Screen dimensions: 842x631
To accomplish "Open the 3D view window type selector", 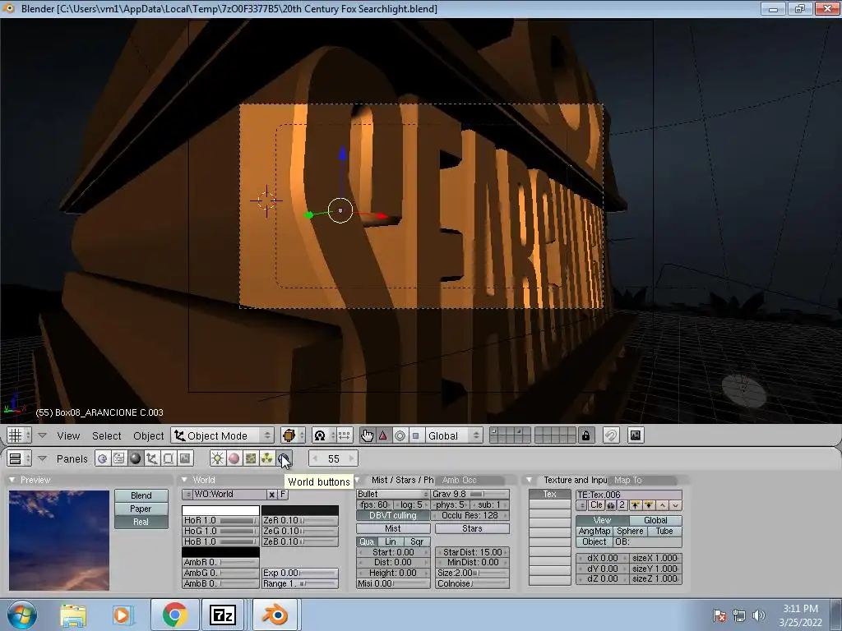I will [x=19, y=435].
